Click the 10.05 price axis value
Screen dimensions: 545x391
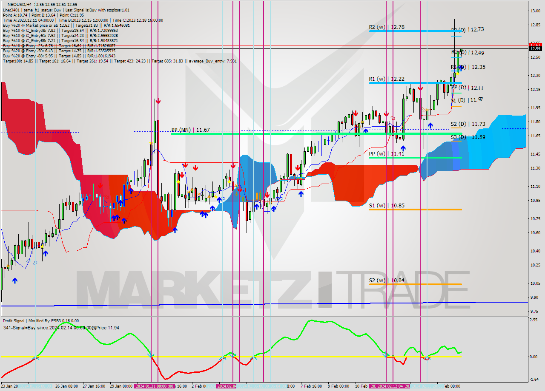pos(535,283)
